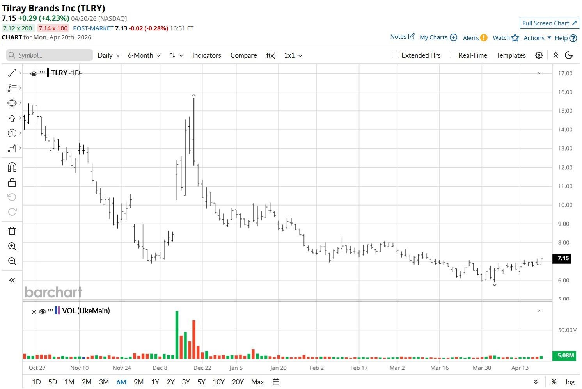Open VOL indicator more options dots
This screenshot has height=389, width=582.
click(51, 310)
